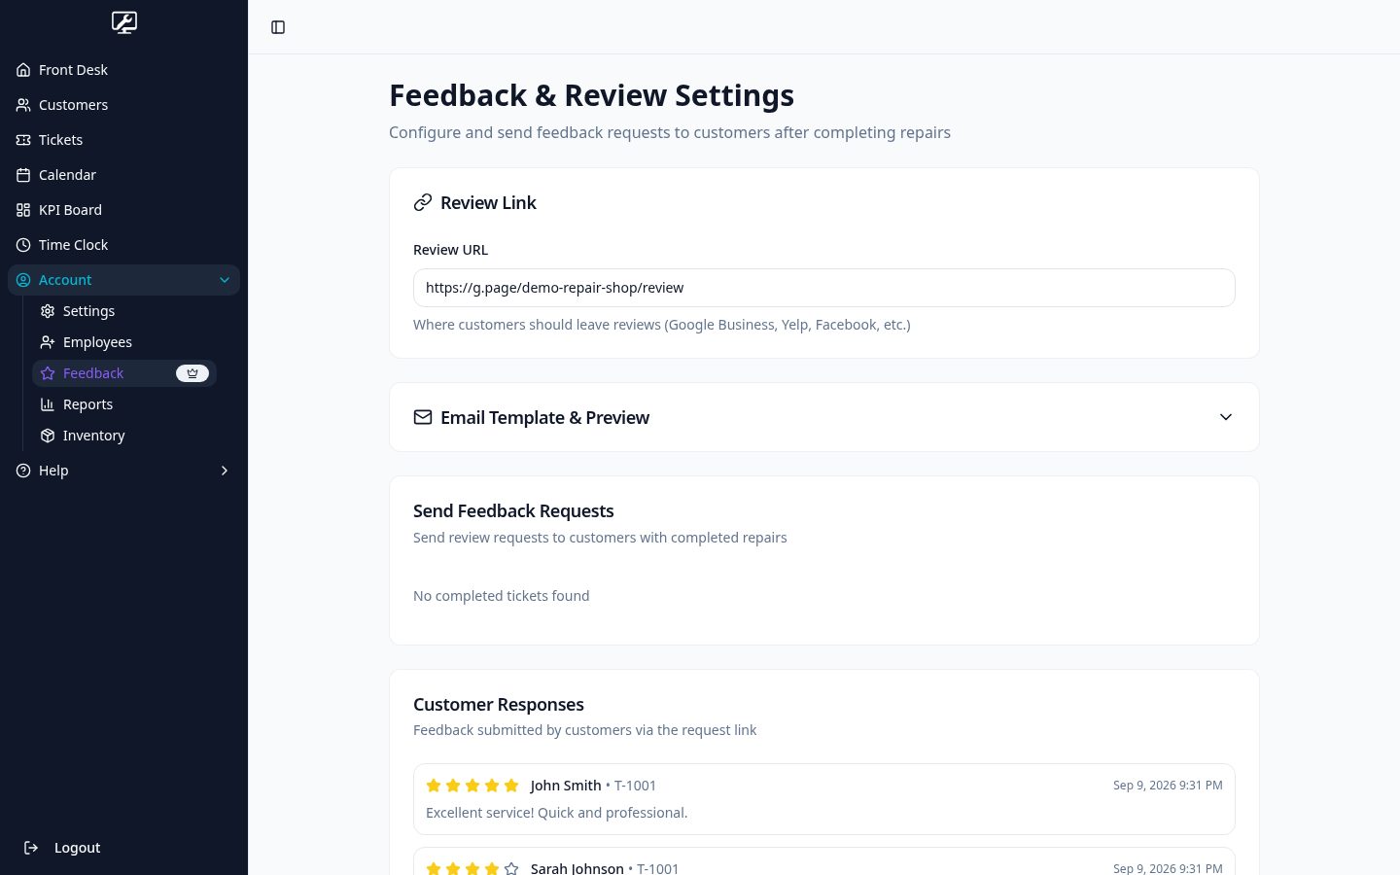
Task: Click the crown badge beside Feedback
Action: [x=192, y=373]
